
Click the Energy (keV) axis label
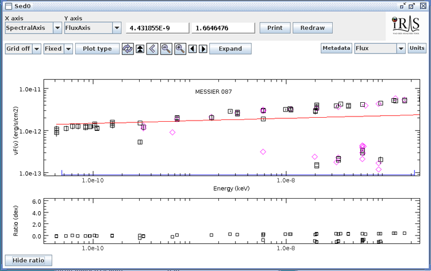coord(232,189)
